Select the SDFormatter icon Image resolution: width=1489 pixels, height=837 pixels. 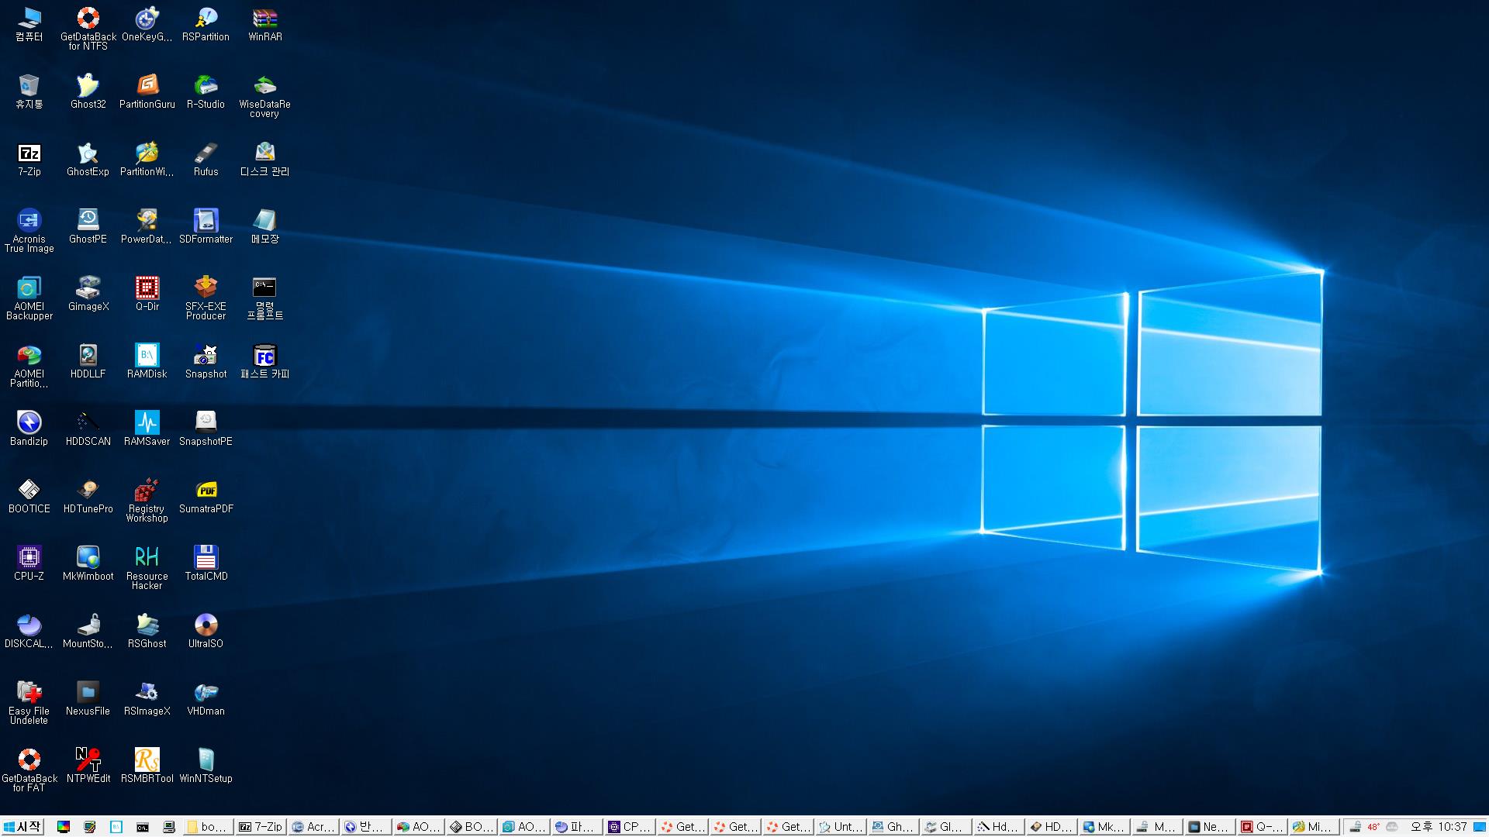pos(206,226)
